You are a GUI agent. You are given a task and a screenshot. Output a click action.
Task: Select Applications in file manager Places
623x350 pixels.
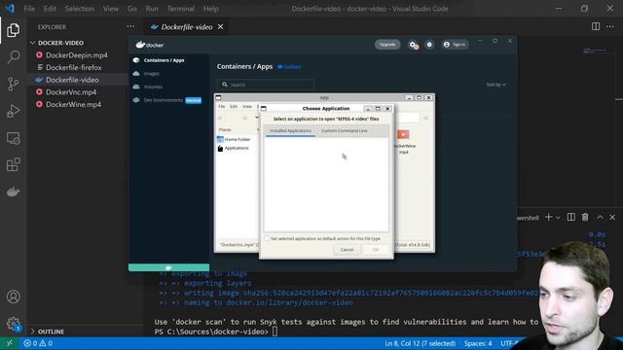[237, 148]
